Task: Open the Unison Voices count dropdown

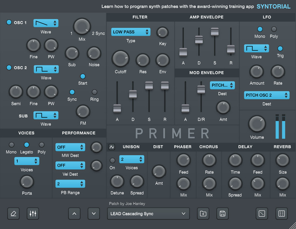Action: point(132,159)
